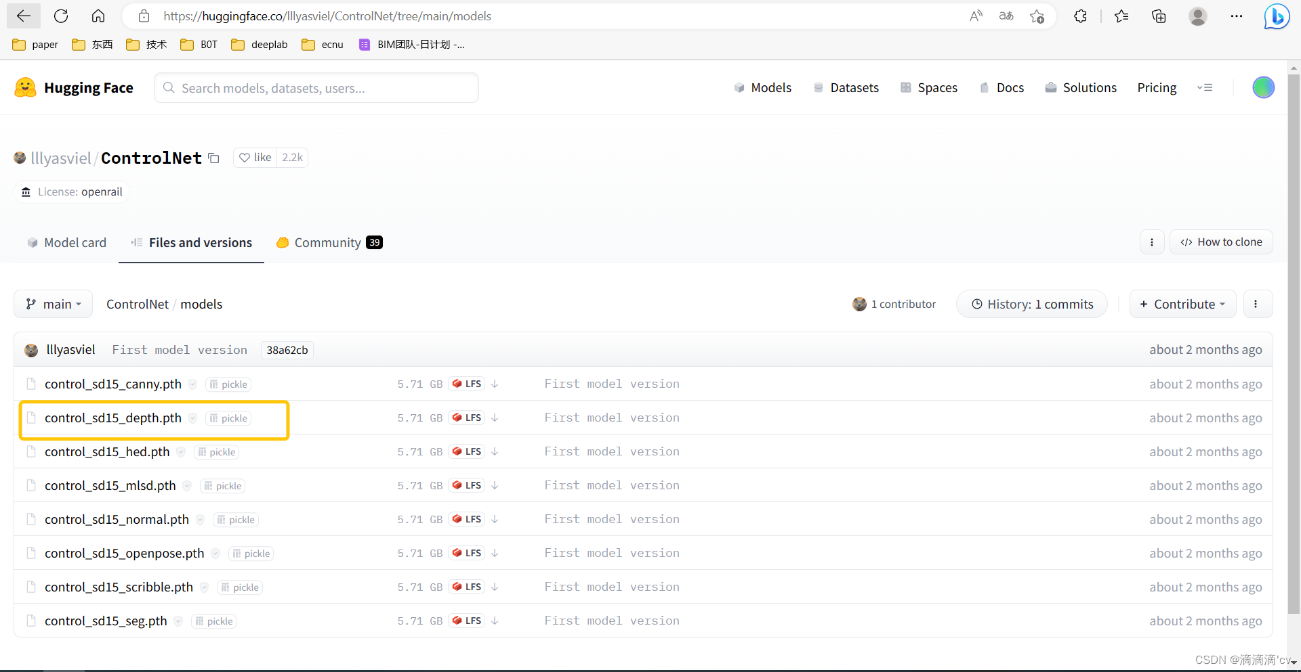Download control_sd15_normal.pth via its arrow
1301x672 pixels.
tap(495, 519)
